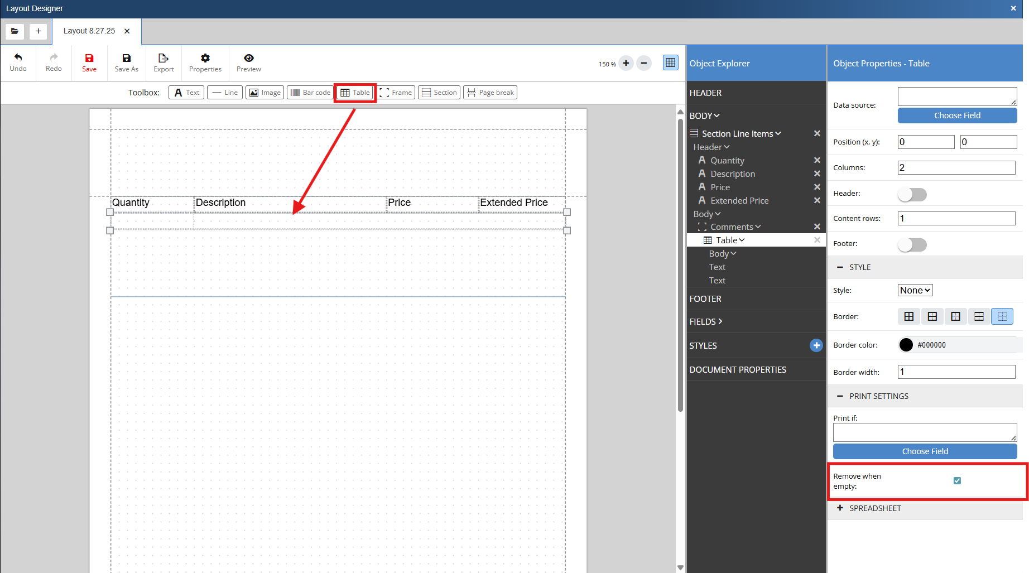Switch to the Layout 8.27.25 tab

tap(89, 31)
